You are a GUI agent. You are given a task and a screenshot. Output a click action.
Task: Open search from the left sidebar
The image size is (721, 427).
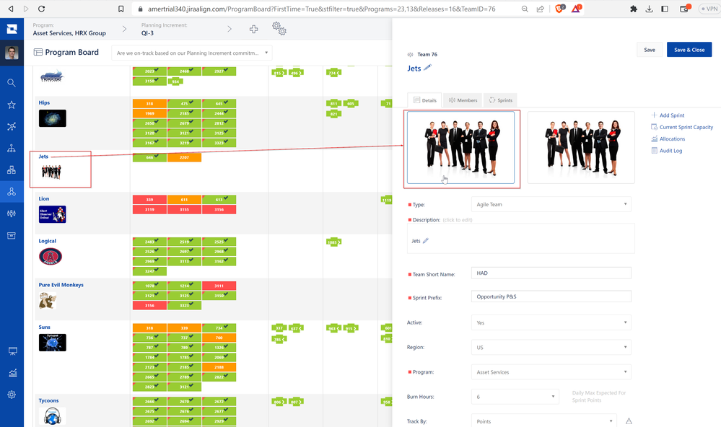(12, 82)
